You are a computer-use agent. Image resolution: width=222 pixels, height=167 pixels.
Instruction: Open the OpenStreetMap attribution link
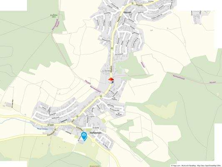pyautogui.click(x=210, y=166)
